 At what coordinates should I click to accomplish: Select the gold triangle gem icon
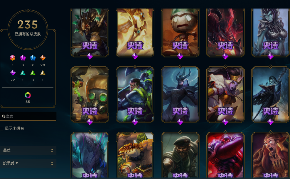tap(43, 73)
